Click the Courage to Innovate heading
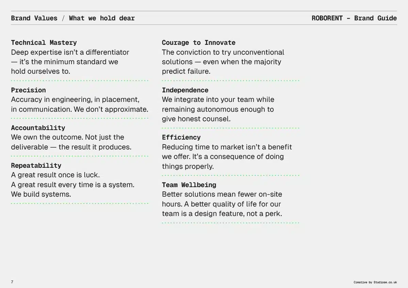Screen dimensions: 408x288 [198, 42]
